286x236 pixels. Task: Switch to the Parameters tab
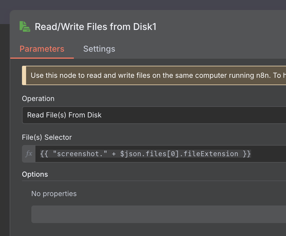42,49
